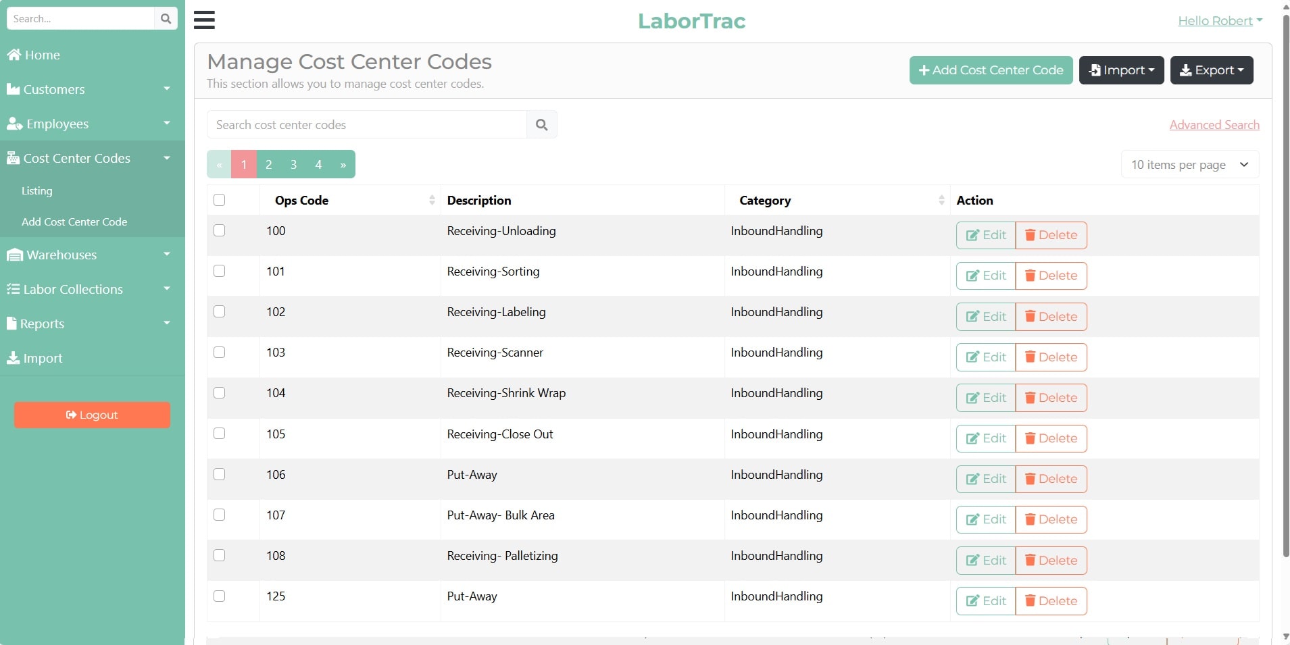
Task: Go to next page with » arrow
Action: 343,165
